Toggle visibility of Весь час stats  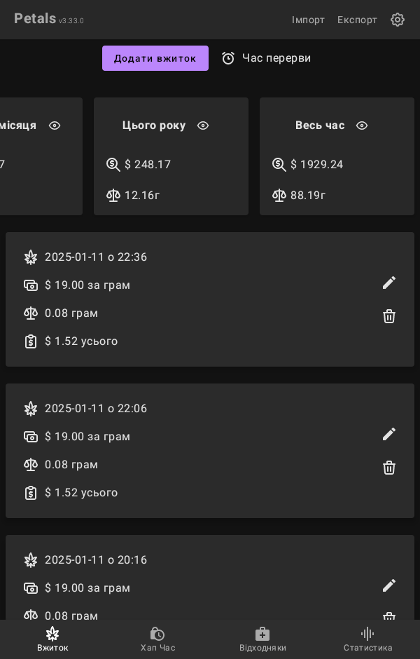[362, 125]
